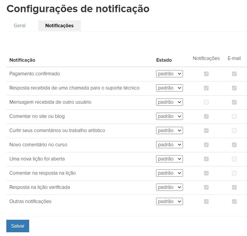
Task: Check E-mail box for Curtir seus comentários
Action: tap(234, 131)
